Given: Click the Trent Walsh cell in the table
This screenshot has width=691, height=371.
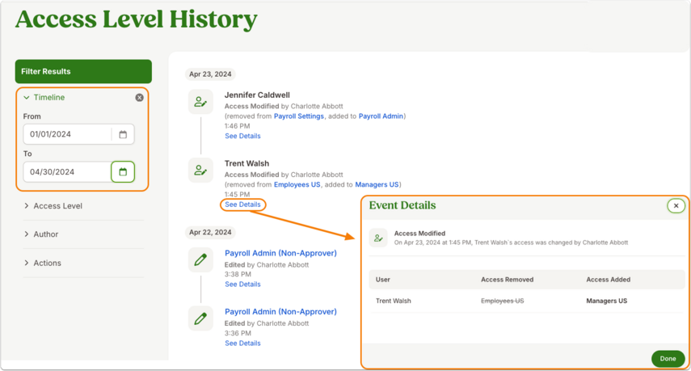Looking at the screenshot, I should click(393, 301).
